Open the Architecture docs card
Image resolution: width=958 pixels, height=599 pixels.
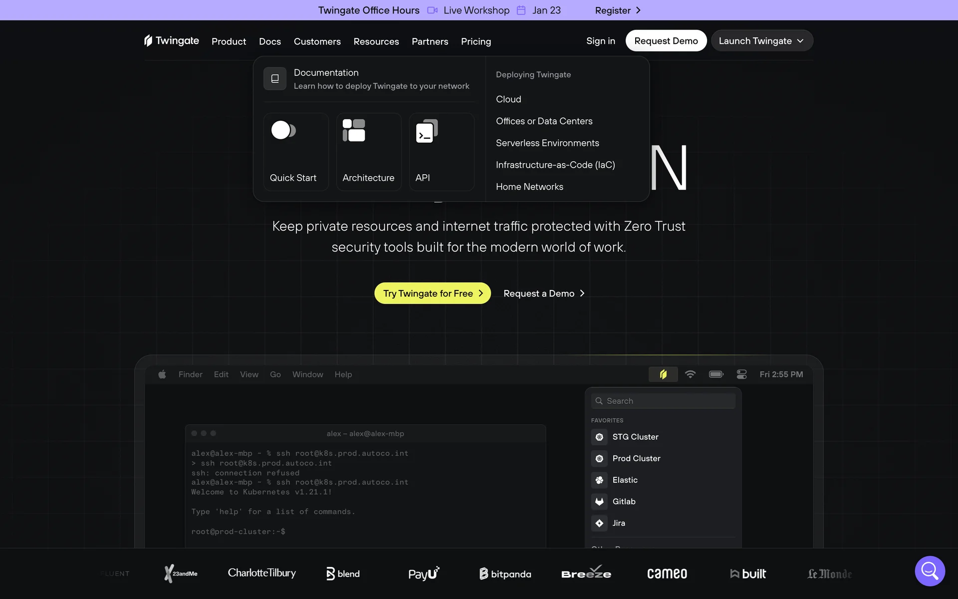pos(369,152)
